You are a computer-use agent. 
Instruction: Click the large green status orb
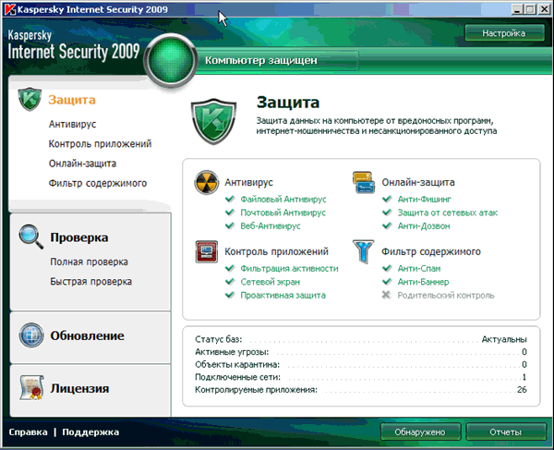(172, 60)
